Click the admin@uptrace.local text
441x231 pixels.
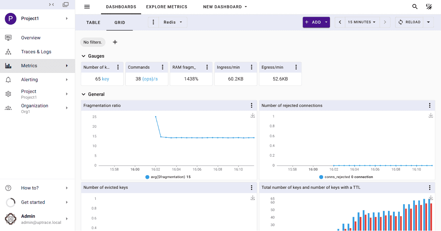point(41,222)
